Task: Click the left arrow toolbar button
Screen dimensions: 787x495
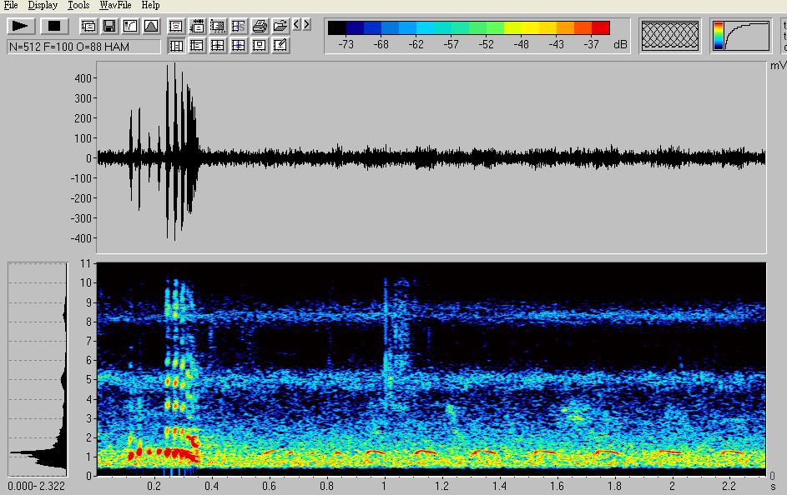Action: 297,24
